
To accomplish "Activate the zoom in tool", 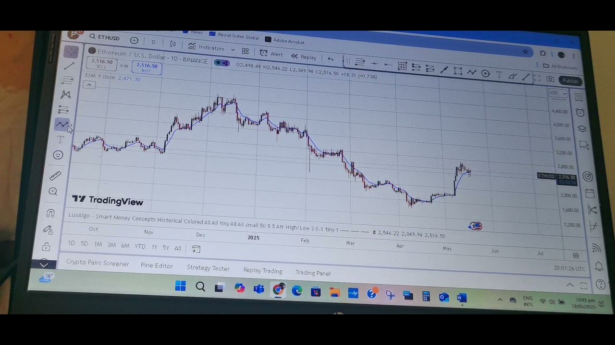I will [53, 192].
